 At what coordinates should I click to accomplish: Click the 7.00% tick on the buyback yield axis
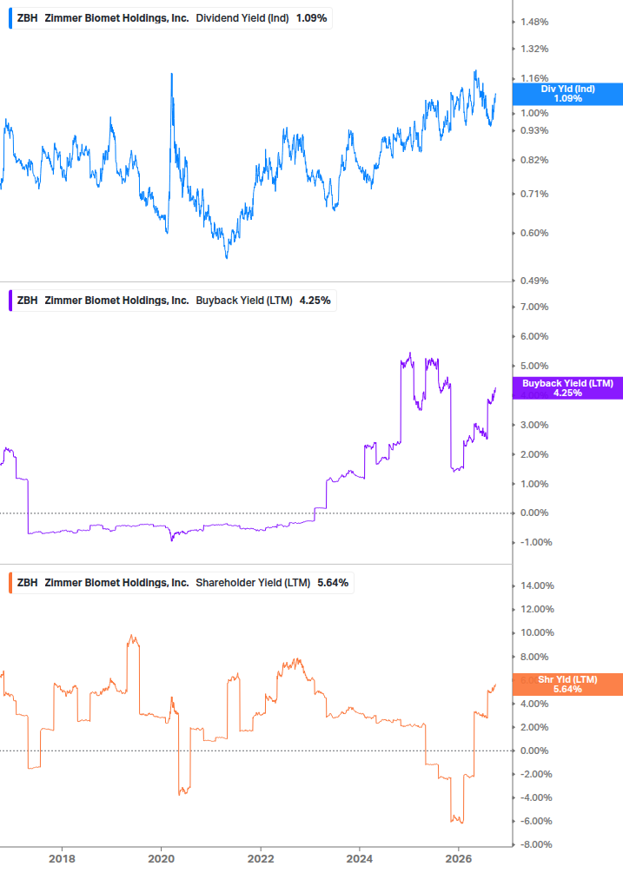point(534,308)
